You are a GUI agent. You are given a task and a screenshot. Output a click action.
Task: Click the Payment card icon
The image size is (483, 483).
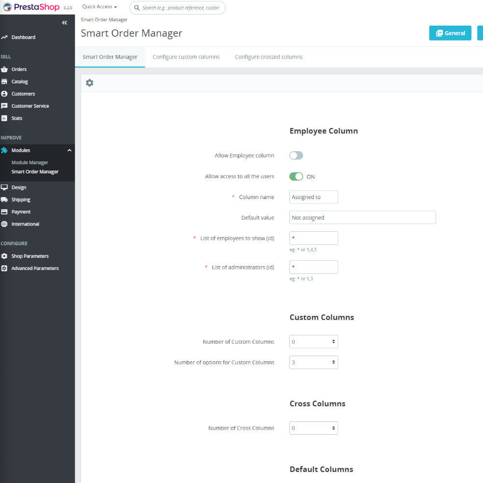pos(4,212)
